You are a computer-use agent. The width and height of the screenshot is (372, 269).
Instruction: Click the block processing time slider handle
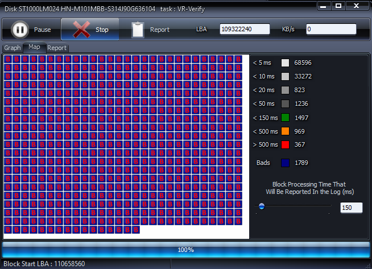(x=262, y=206)
